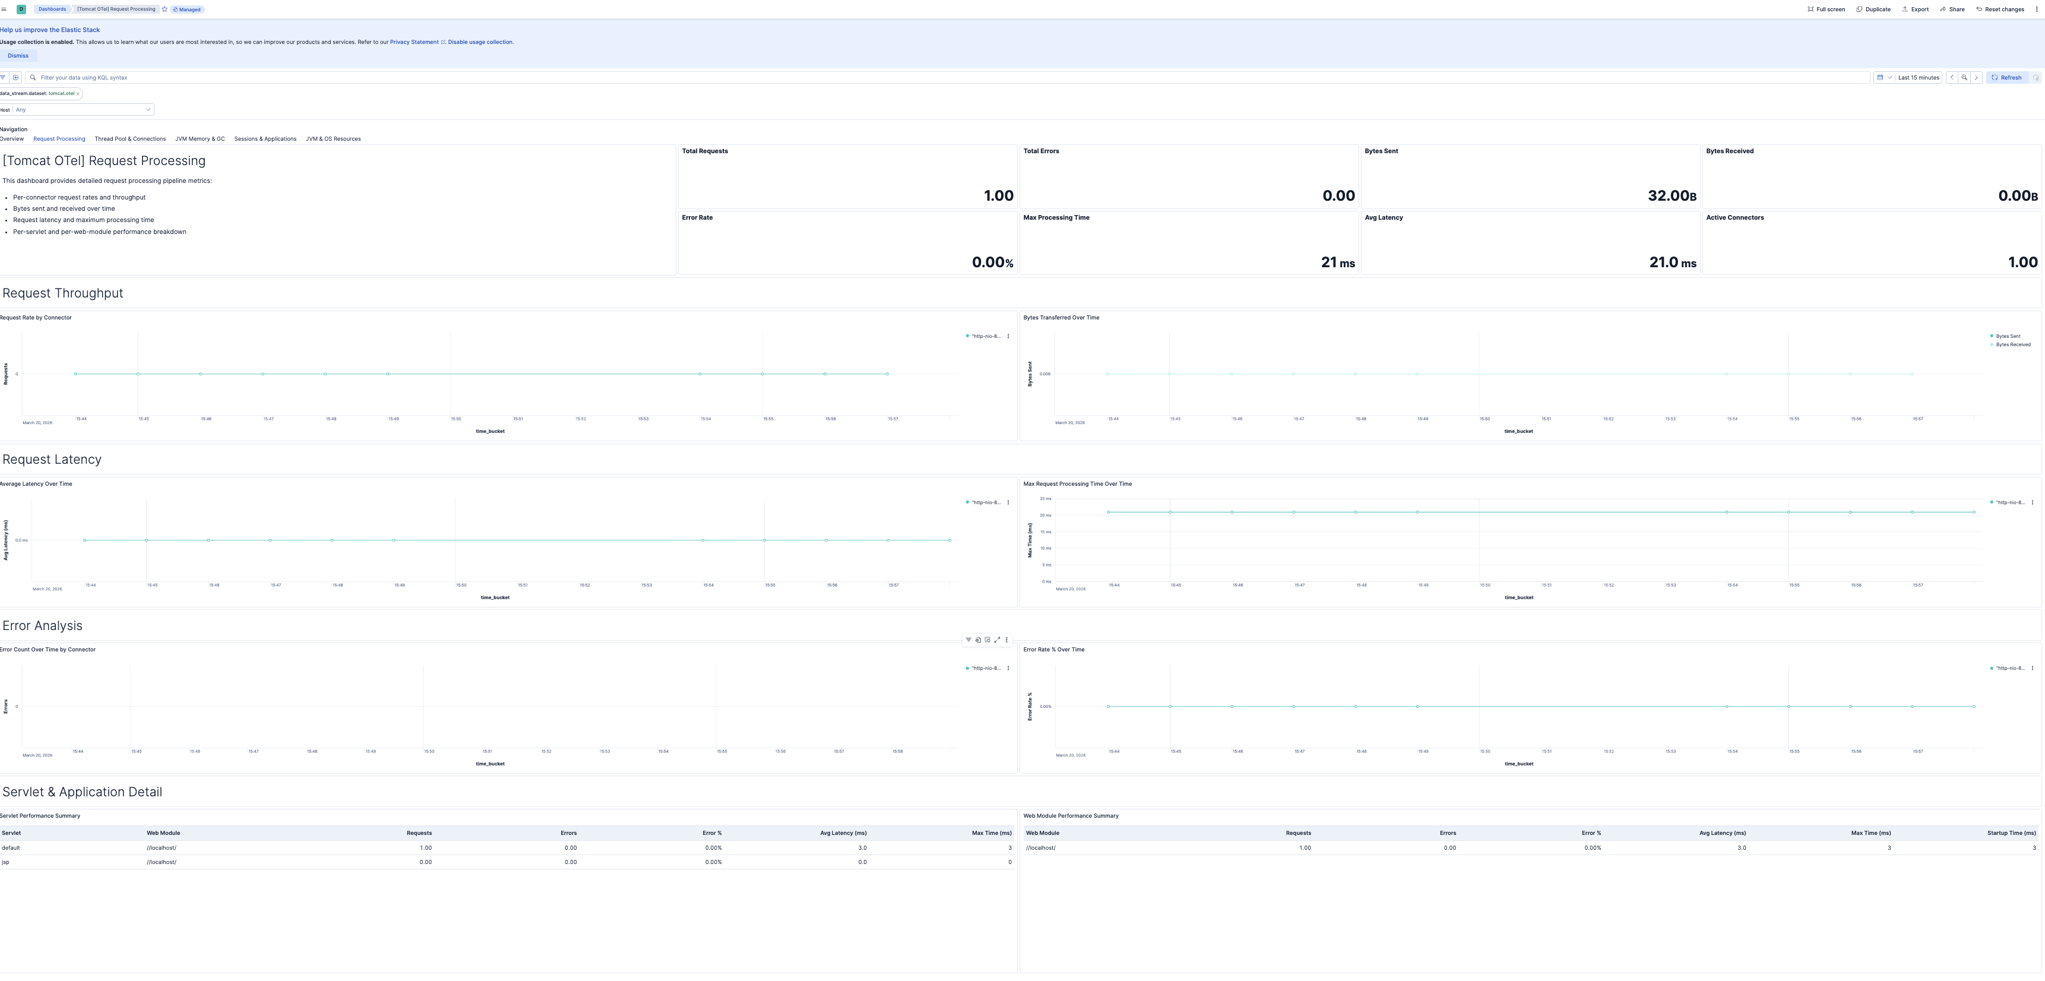Image resolution: width=2045 pixels, height=981 pixels.
Task: Click the maximize icon on Error Count panel
Action: (997, 640)
